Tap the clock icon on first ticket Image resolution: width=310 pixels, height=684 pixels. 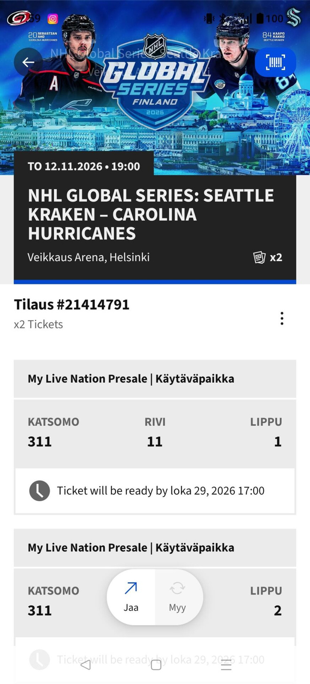39,490
